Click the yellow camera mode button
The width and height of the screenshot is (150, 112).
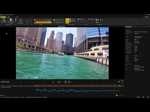click(x=43, y=22)
